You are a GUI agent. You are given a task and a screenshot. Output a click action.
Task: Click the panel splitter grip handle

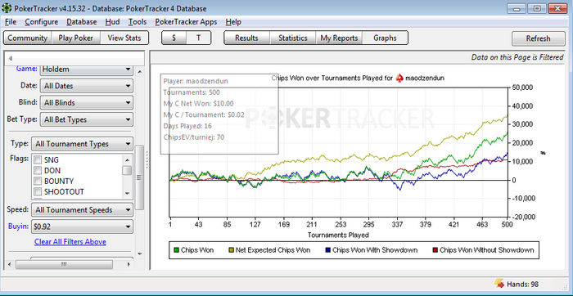[x=147, y=160]
